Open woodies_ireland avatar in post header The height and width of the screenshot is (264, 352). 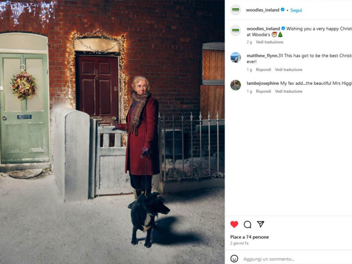(x=236, y=10)
